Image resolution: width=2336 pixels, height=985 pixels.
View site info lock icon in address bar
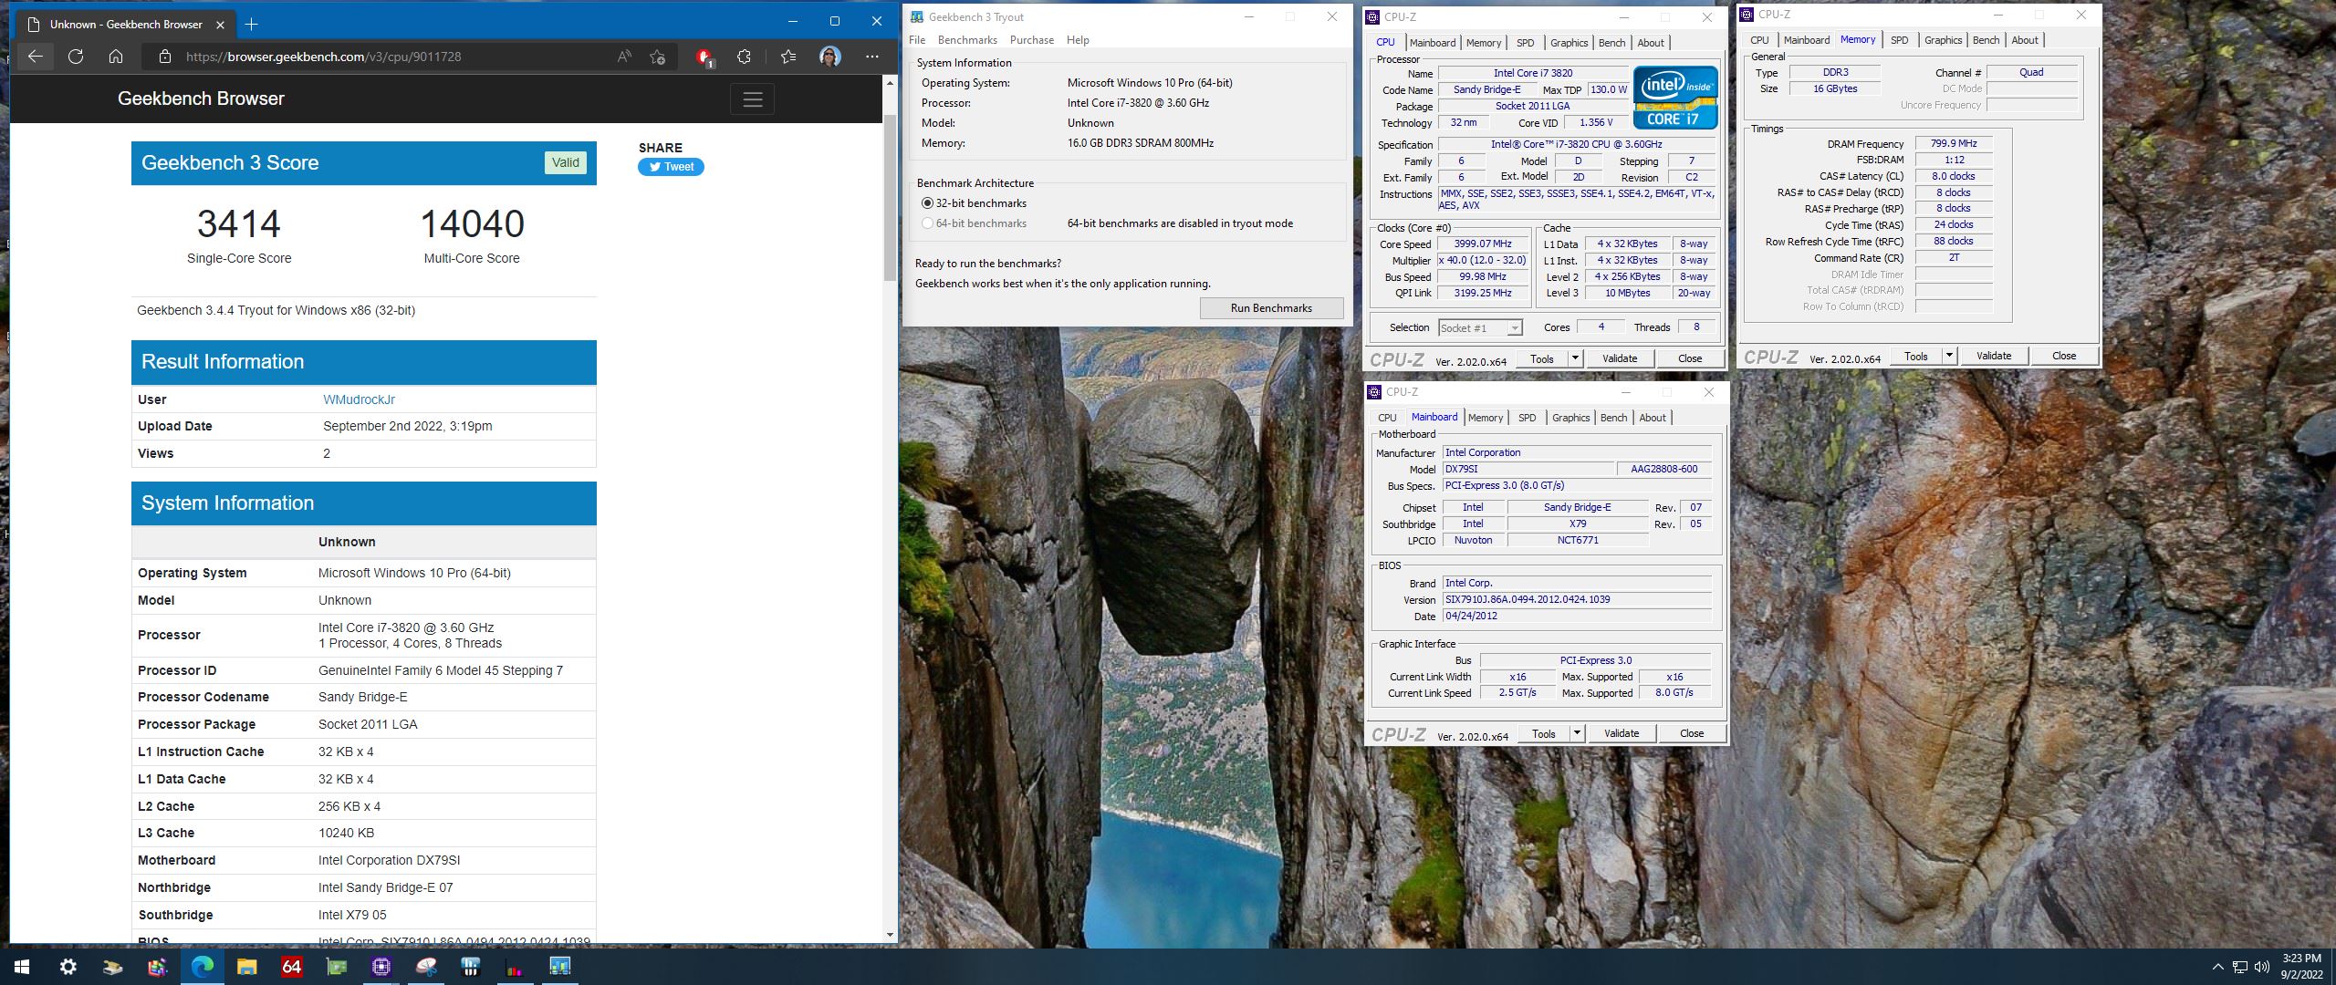(164, 57)
